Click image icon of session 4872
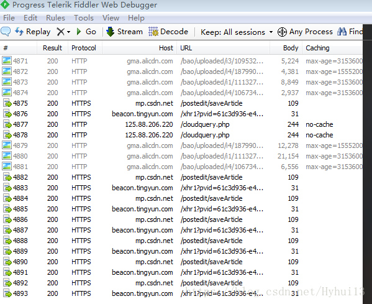 coord(7,71)
